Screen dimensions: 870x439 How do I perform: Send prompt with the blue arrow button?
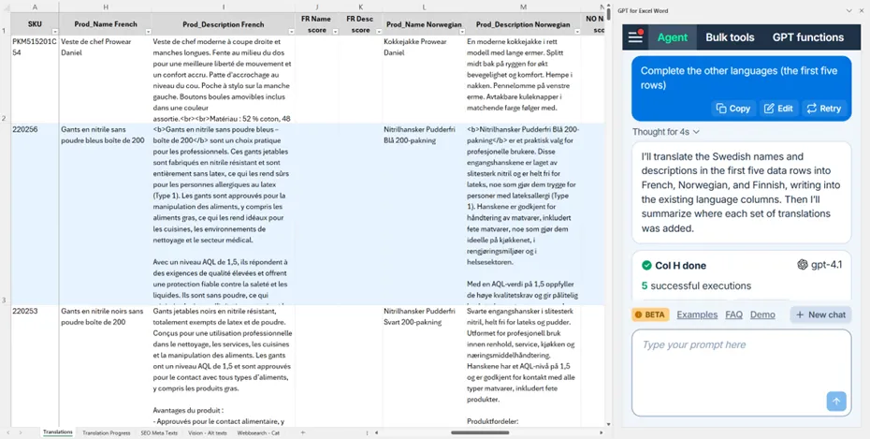click(836, 401)
